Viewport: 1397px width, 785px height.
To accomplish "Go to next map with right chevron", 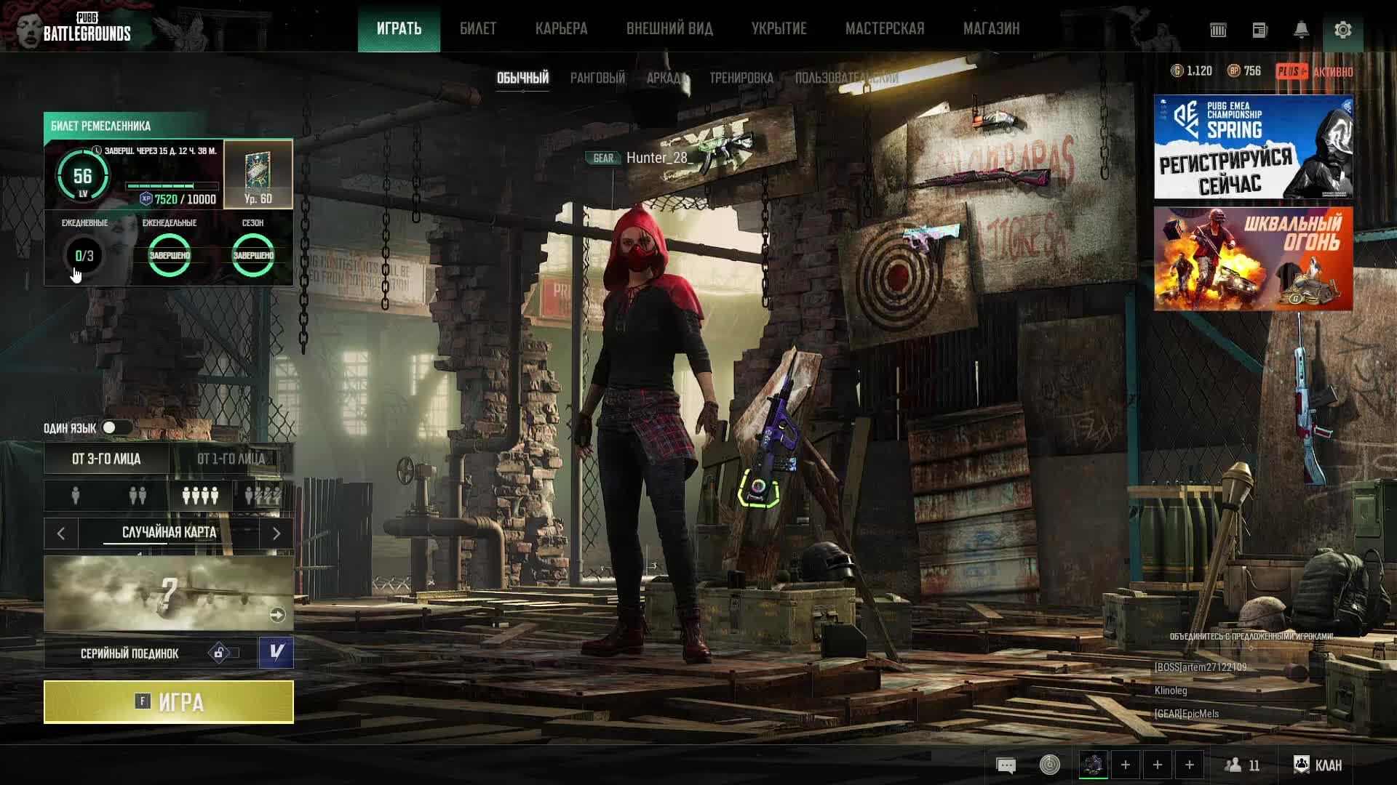I will pos(276,534).
